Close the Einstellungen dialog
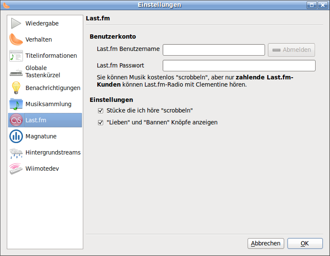This screenshot has height=256, width=330. pyautogui.click(x=323, y=5)
